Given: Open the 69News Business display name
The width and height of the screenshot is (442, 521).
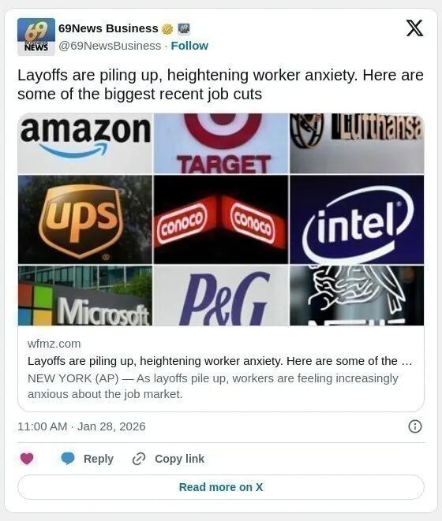Looking at the screenshot, I should pos(108,28).
